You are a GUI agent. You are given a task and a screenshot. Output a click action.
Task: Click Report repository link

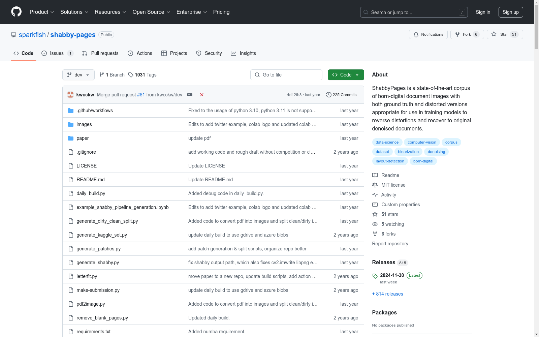(390, 244)
